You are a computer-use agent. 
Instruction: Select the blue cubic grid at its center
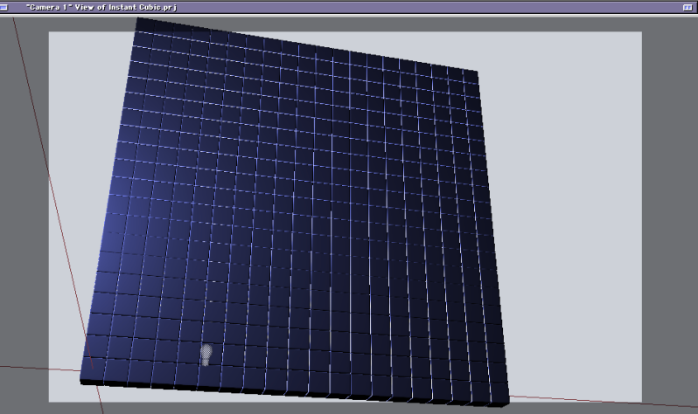point(297,210)
